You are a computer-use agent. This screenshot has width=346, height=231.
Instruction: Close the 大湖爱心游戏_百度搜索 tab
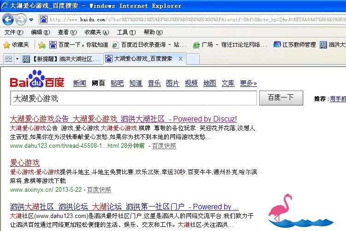(180, 59)
